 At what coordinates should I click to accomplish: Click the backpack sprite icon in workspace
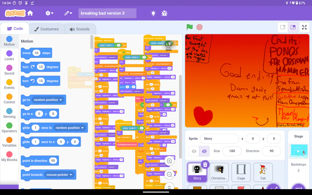click(169, 45)
